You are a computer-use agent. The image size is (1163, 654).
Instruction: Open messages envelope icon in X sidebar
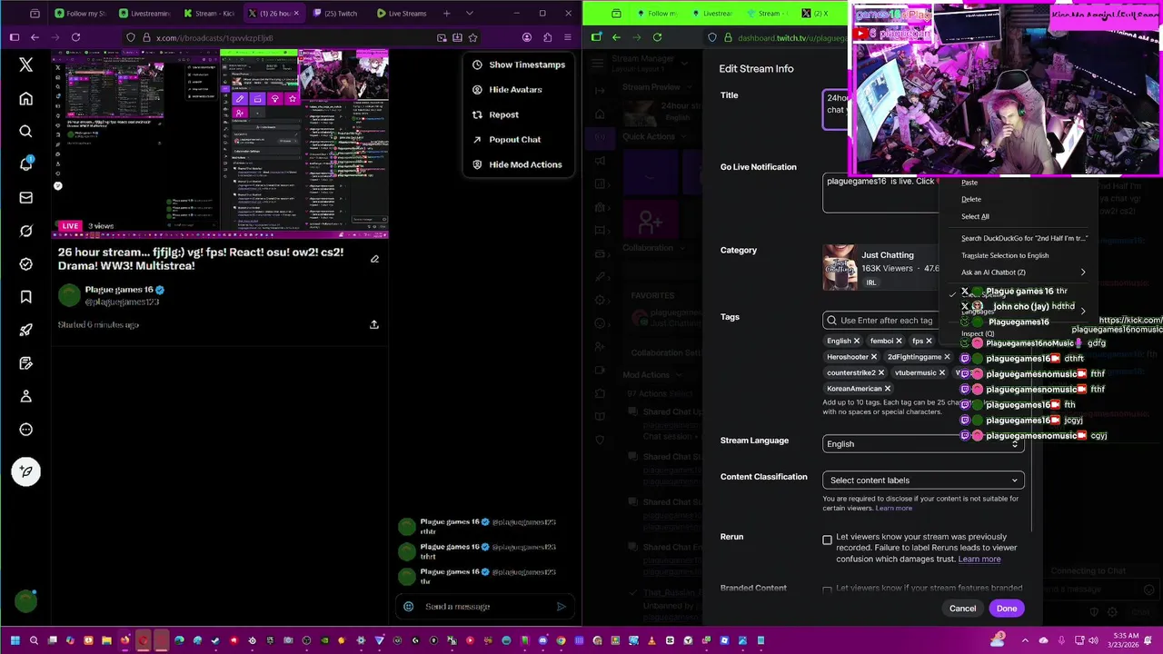25,198
